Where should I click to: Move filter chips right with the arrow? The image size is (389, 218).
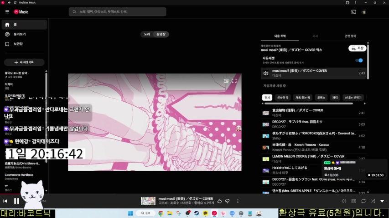[365, 104]
